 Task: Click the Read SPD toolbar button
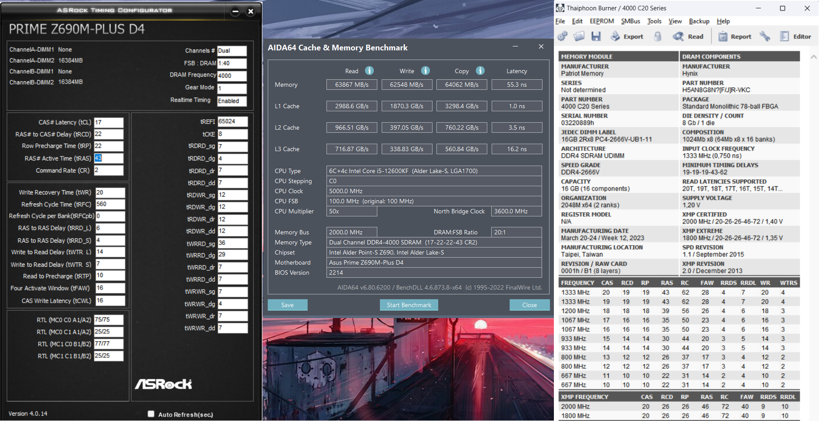click(688, 36)
